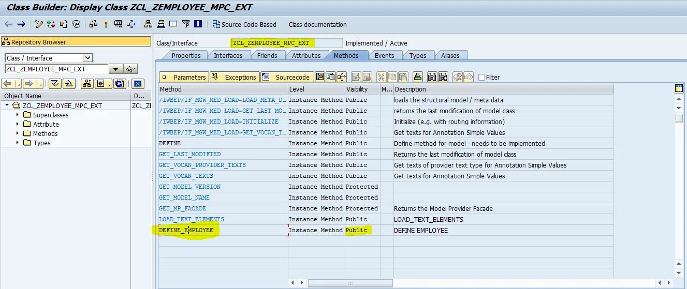Click the Class/Interface name field at top
This screenshot has width=687, height=289.
[x=286, y=43]
